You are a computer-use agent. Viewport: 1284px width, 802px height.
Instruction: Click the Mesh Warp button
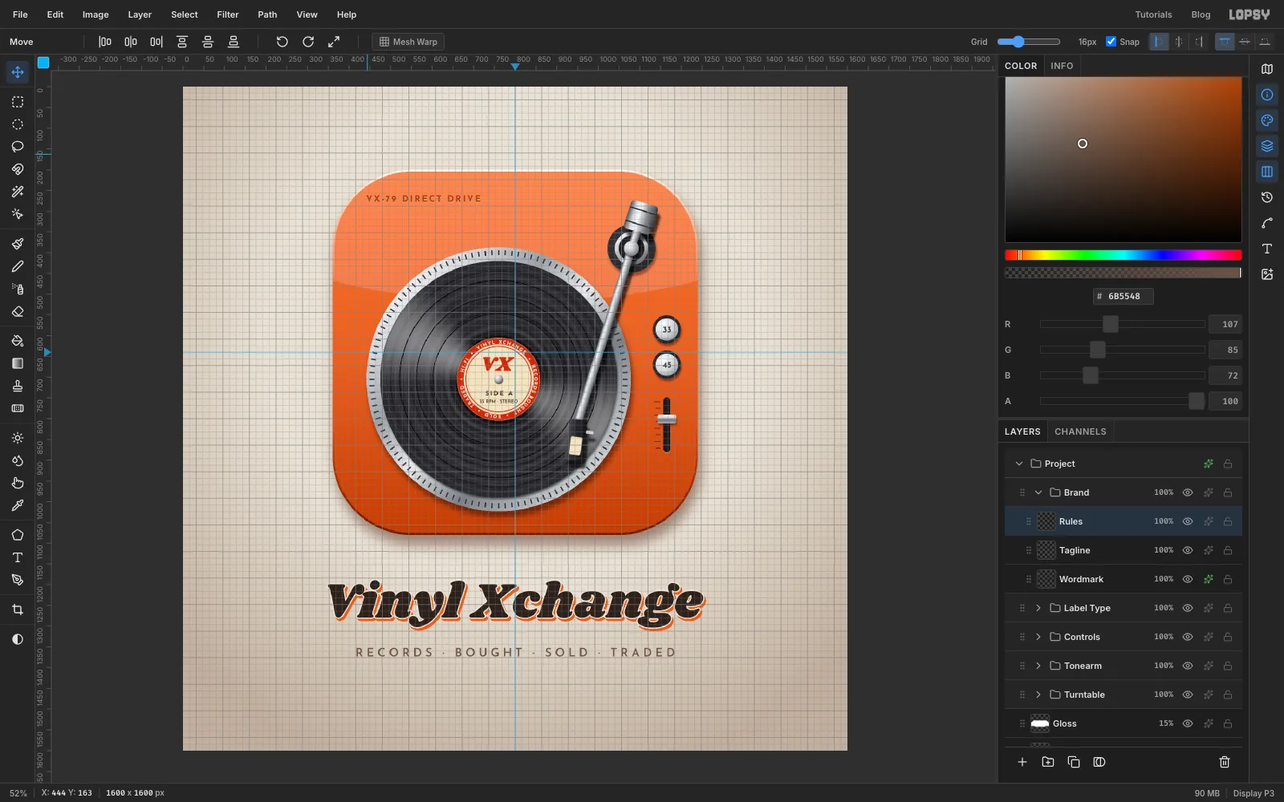coord(408,42)
